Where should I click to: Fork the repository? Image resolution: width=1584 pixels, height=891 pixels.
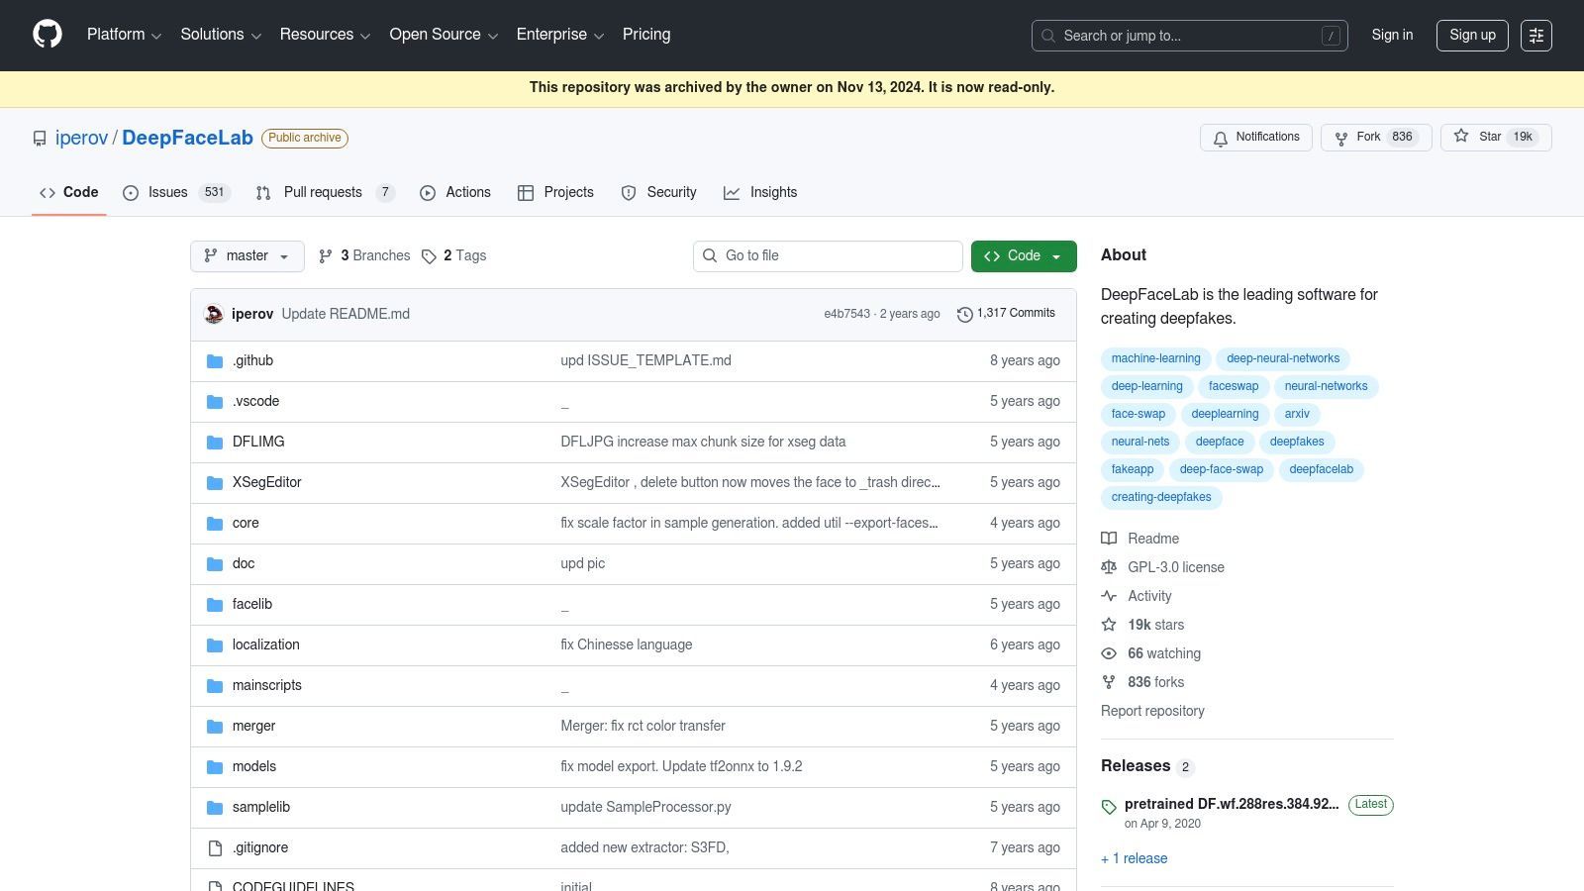1367,137
